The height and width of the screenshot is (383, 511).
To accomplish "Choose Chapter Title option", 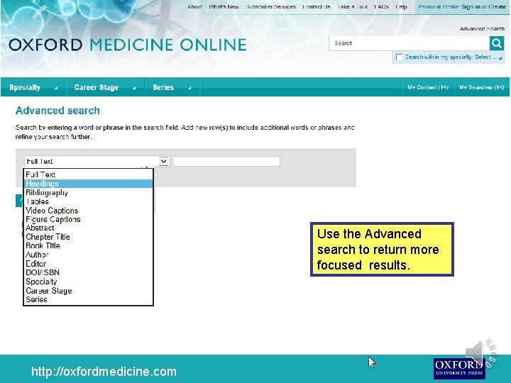I will [88, 237].
